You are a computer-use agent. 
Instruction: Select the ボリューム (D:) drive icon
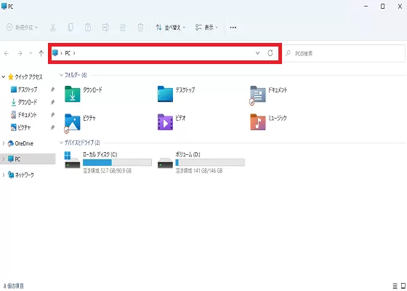pos(165,163)
